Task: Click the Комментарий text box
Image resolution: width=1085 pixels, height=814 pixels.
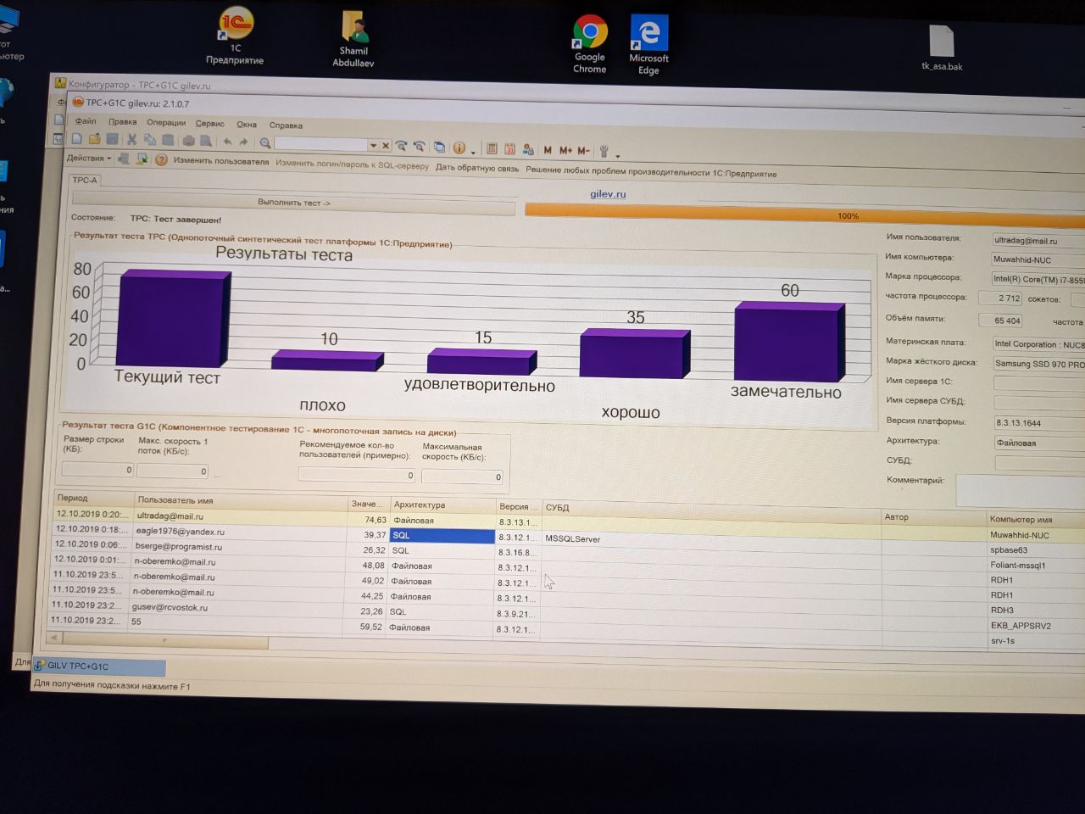Action: pos(1020,490)
